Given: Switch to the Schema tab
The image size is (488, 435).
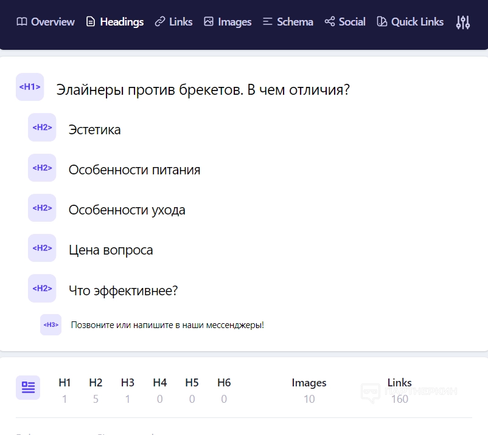Looking at the screenshot, I should [x=288, y=22].
